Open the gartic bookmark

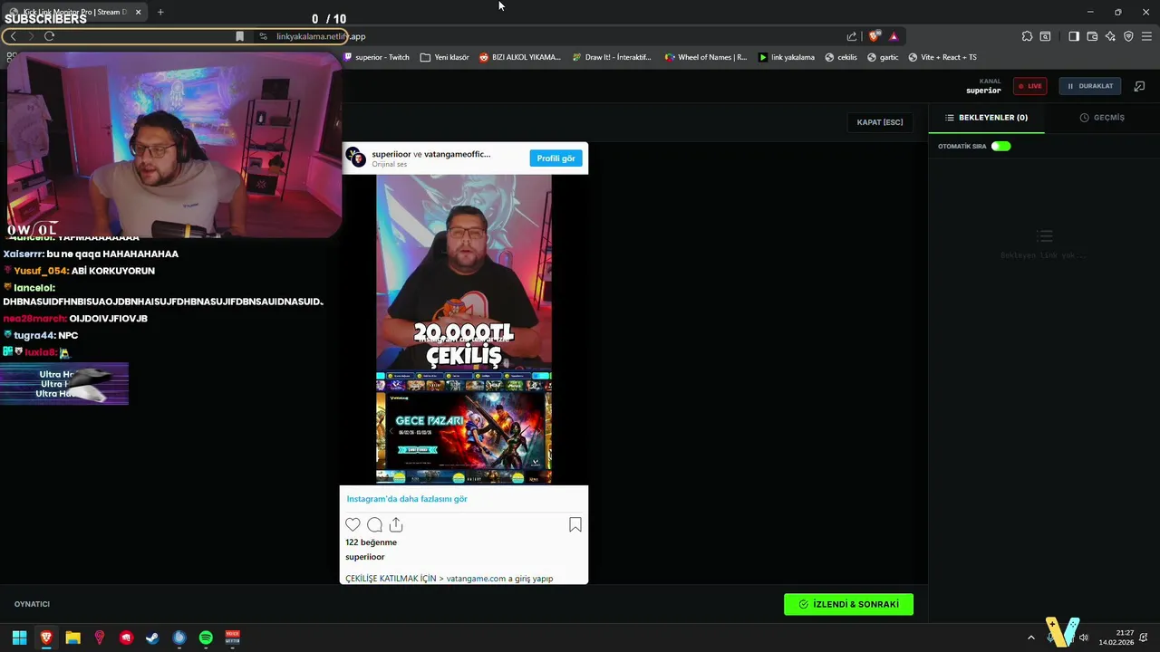point(883,57)
